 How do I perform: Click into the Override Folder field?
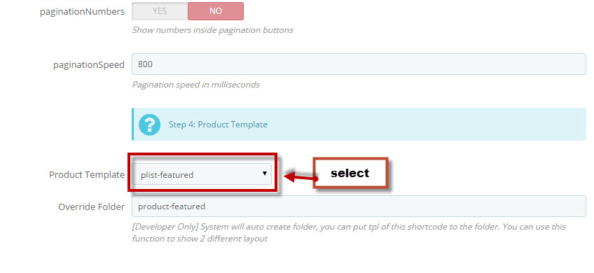click(x=359, y=206)
